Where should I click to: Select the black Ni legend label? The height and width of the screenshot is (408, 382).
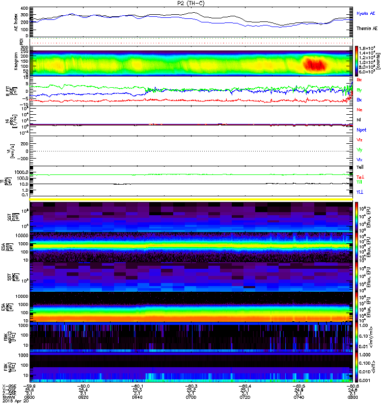(359, 120)
